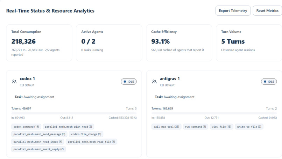This screenshot has height=159, width=282.
Task: Click the Active Agents value 0 / 2
Action: [88, 41]
